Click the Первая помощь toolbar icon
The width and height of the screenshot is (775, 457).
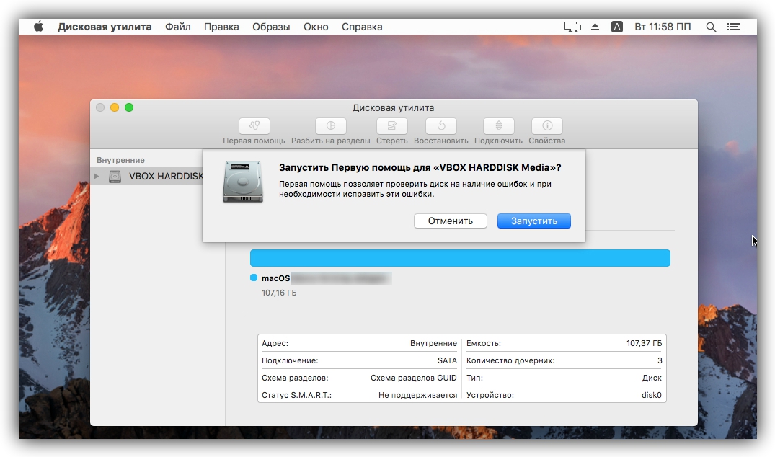click(254, 126)
